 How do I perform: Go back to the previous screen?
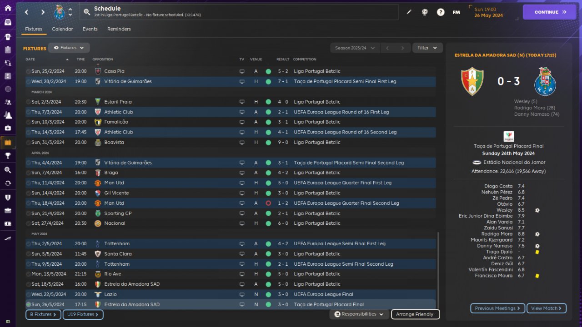pyautogui.click(x=26, y=12)
